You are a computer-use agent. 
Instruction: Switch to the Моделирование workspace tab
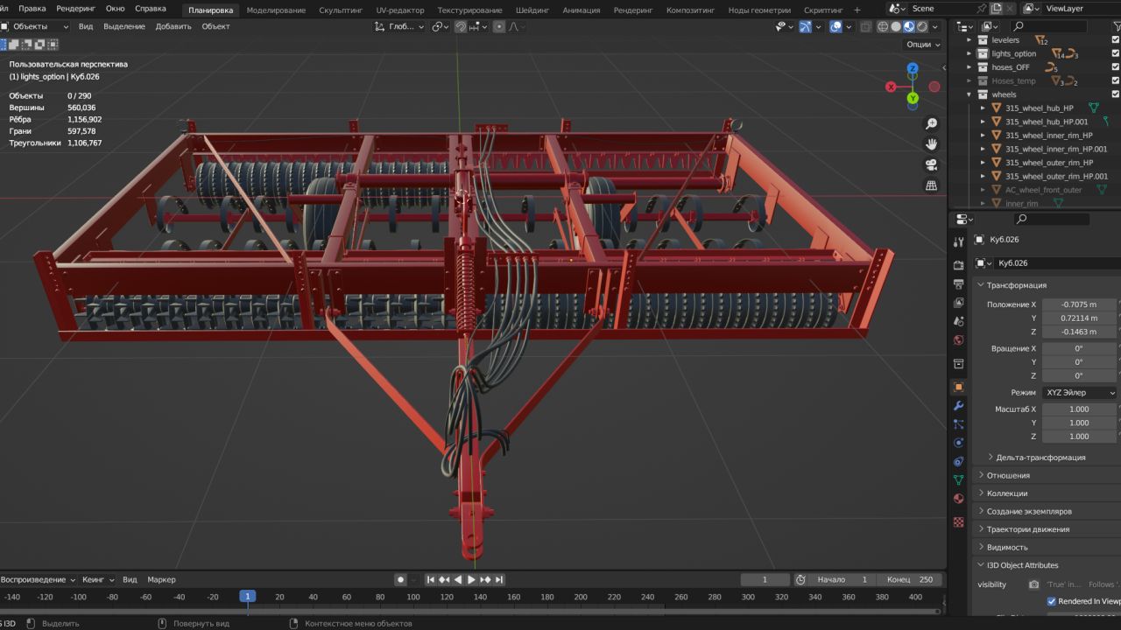point(276,10)
